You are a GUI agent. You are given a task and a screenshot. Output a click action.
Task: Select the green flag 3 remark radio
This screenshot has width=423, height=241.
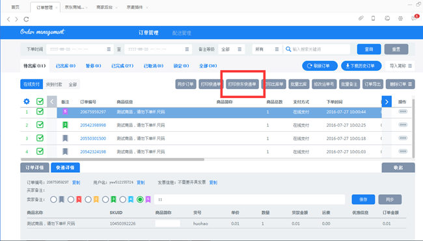pos(105,199)
